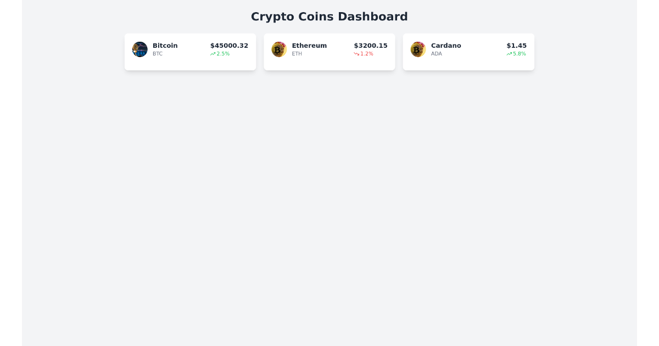Click the green upward trend arrow for Bitcoin
Screen dimensions: 659x346
point(213,53)
